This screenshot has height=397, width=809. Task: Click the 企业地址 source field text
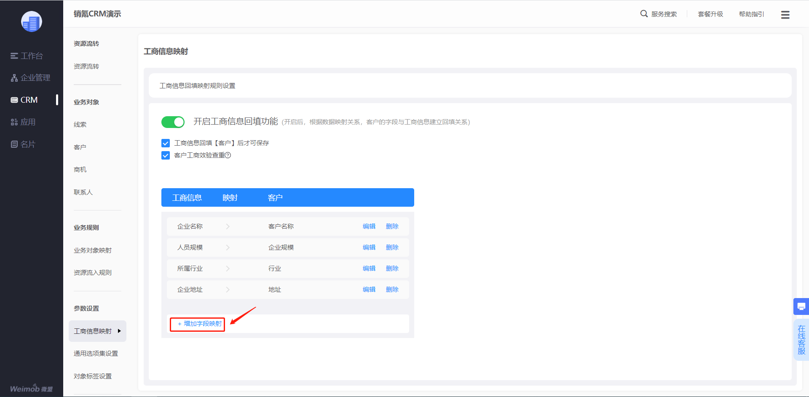tap(190, 290)
